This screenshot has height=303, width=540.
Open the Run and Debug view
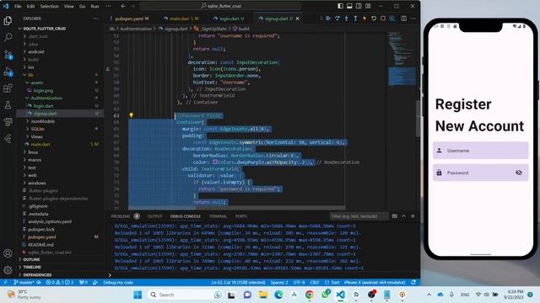[8, 72]
